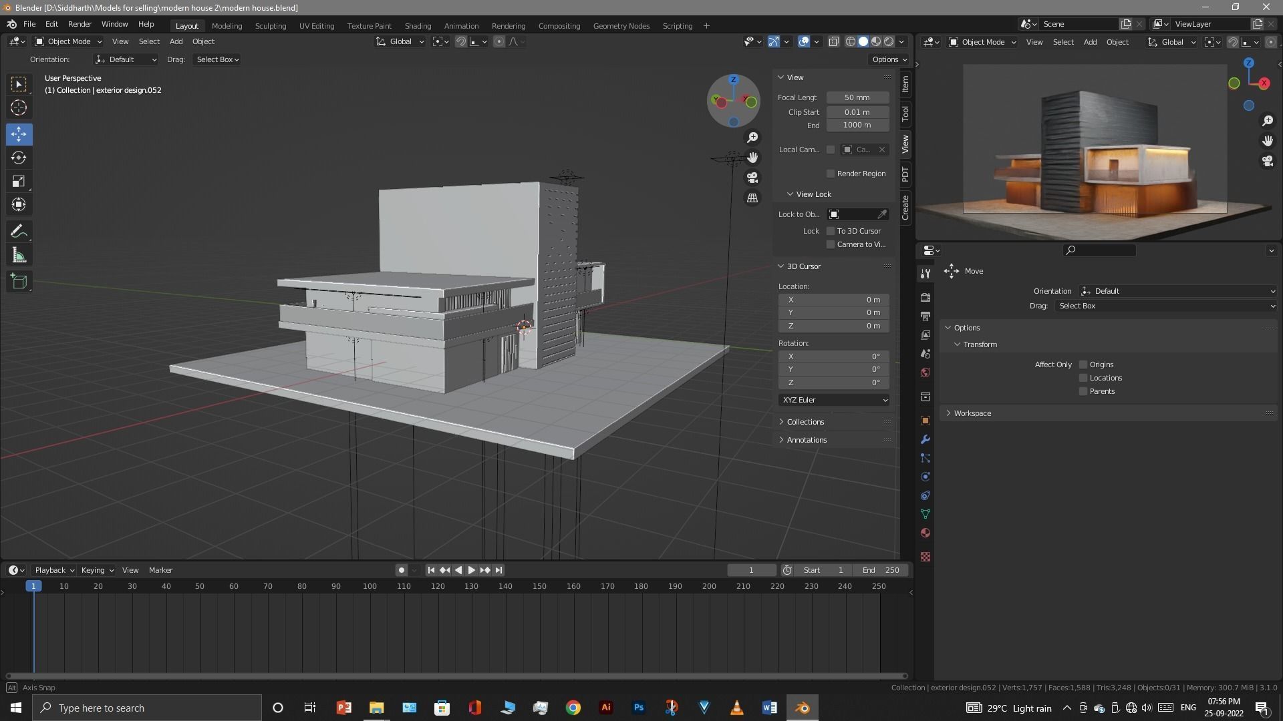
Task: Switch to the Shading workspace tab
Action: tap(418, 25)
